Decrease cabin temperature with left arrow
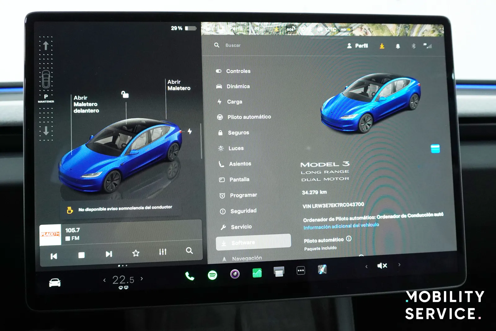 pyautogui.click(x=104, y=280)
